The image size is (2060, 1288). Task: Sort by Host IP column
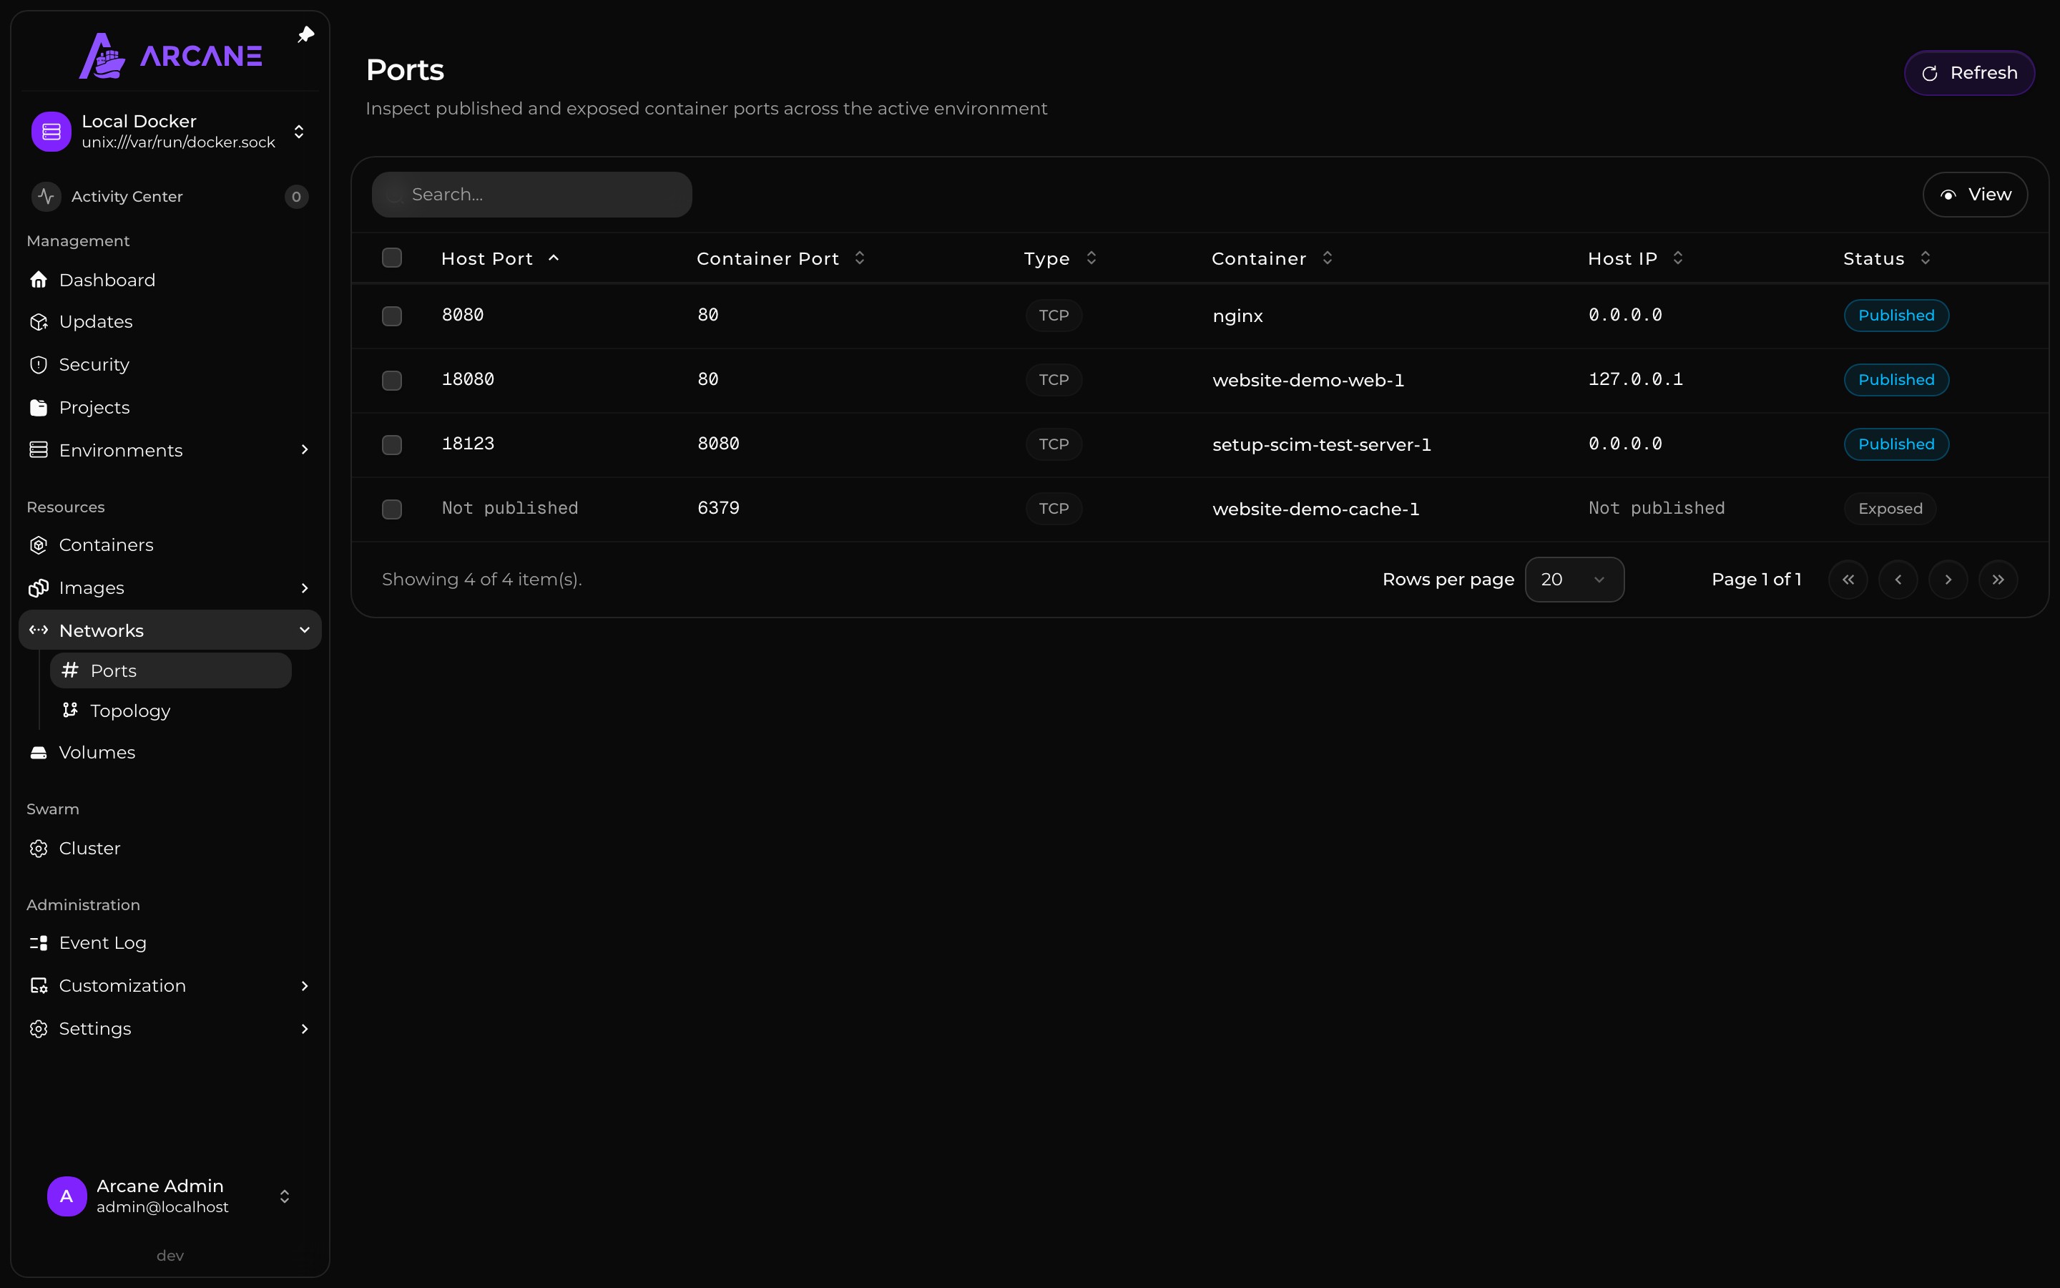[1635, 258]
